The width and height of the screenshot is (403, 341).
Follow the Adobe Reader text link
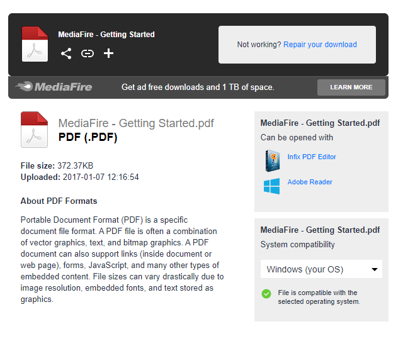(309, 182)
